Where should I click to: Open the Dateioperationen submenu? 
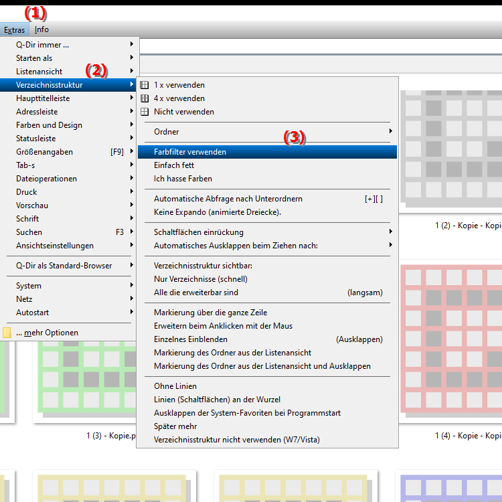68,179
